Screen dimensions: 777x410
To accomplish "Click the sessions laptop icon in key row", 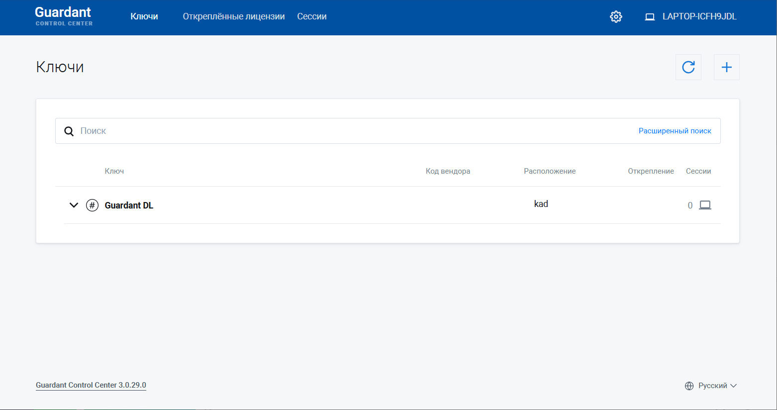I will [705, 205].
